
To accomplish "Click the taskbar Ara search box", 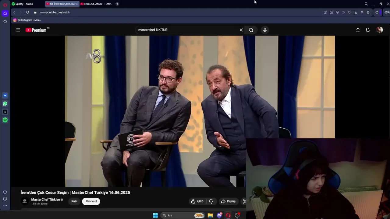I will pyautogui.click(x=183, y=215).
